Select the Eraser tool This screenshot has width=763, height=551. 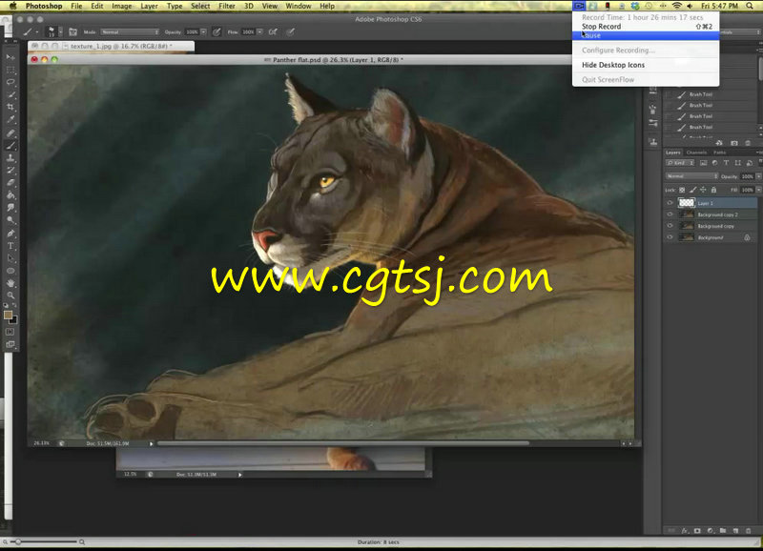point(10,183)
